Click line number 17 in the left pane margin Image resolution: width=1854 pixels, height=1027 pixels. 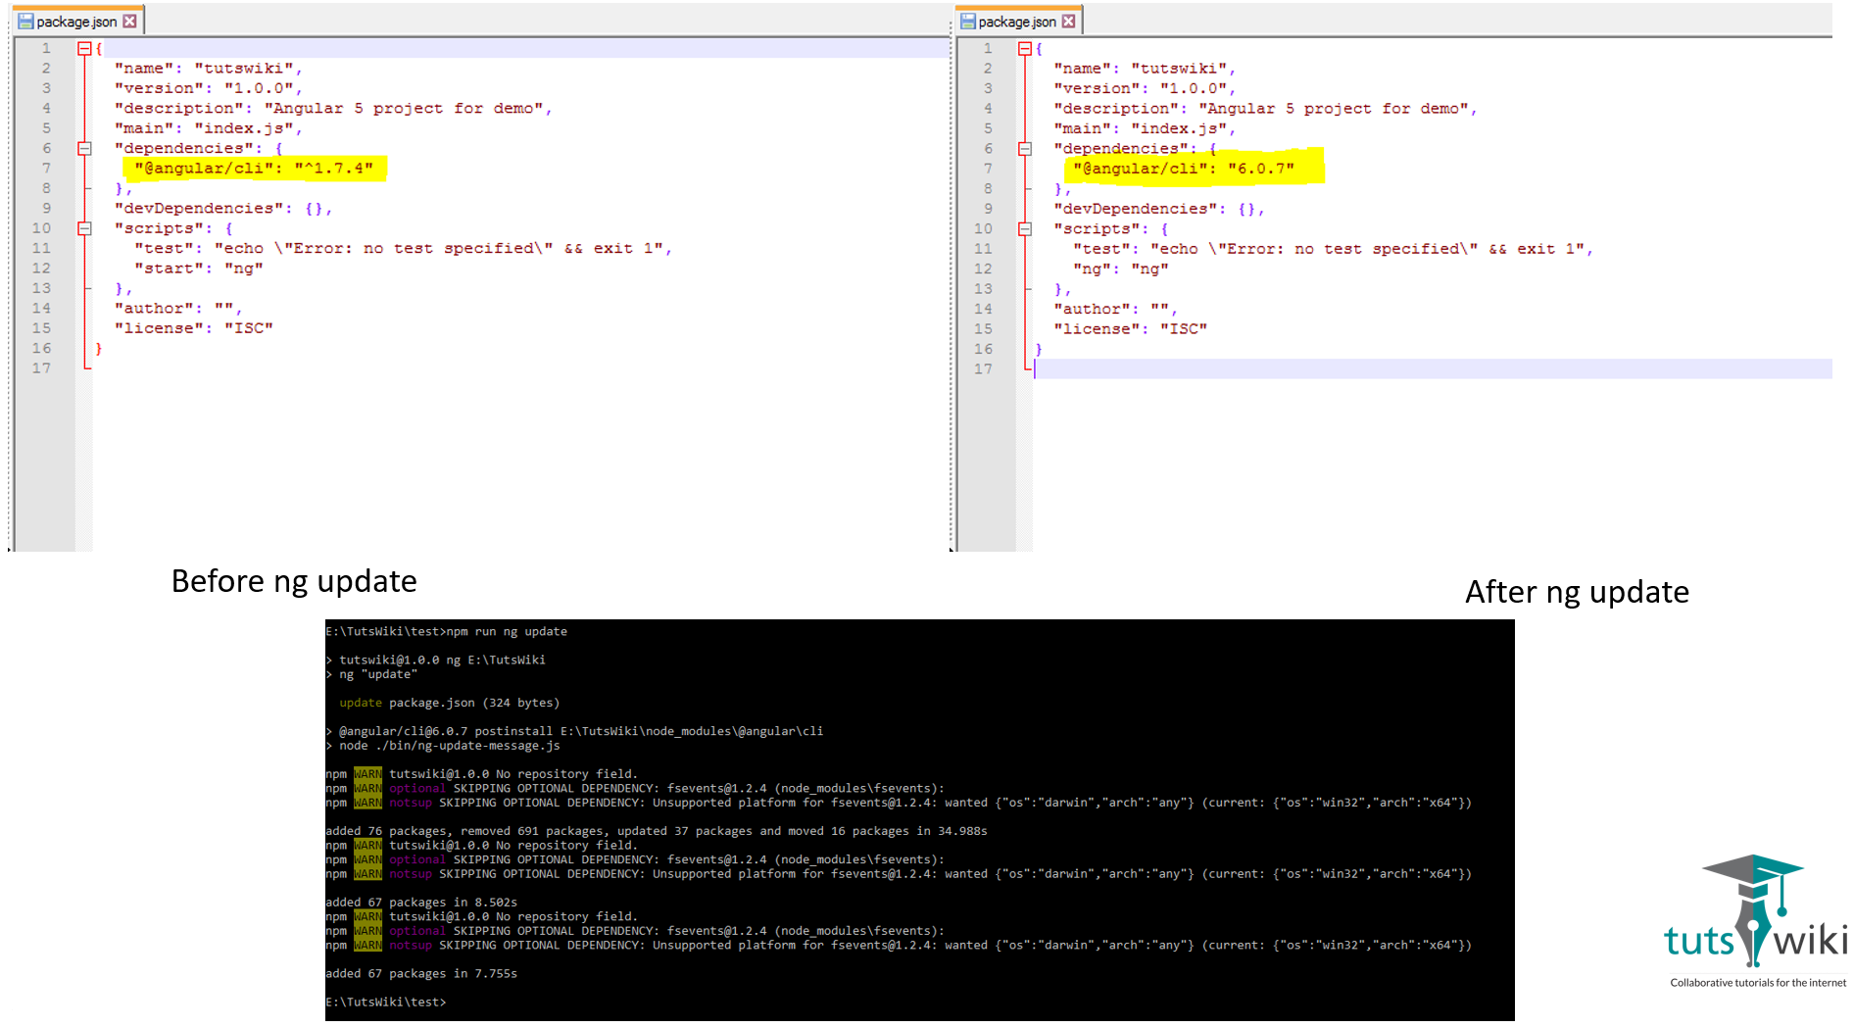point(41,368)
